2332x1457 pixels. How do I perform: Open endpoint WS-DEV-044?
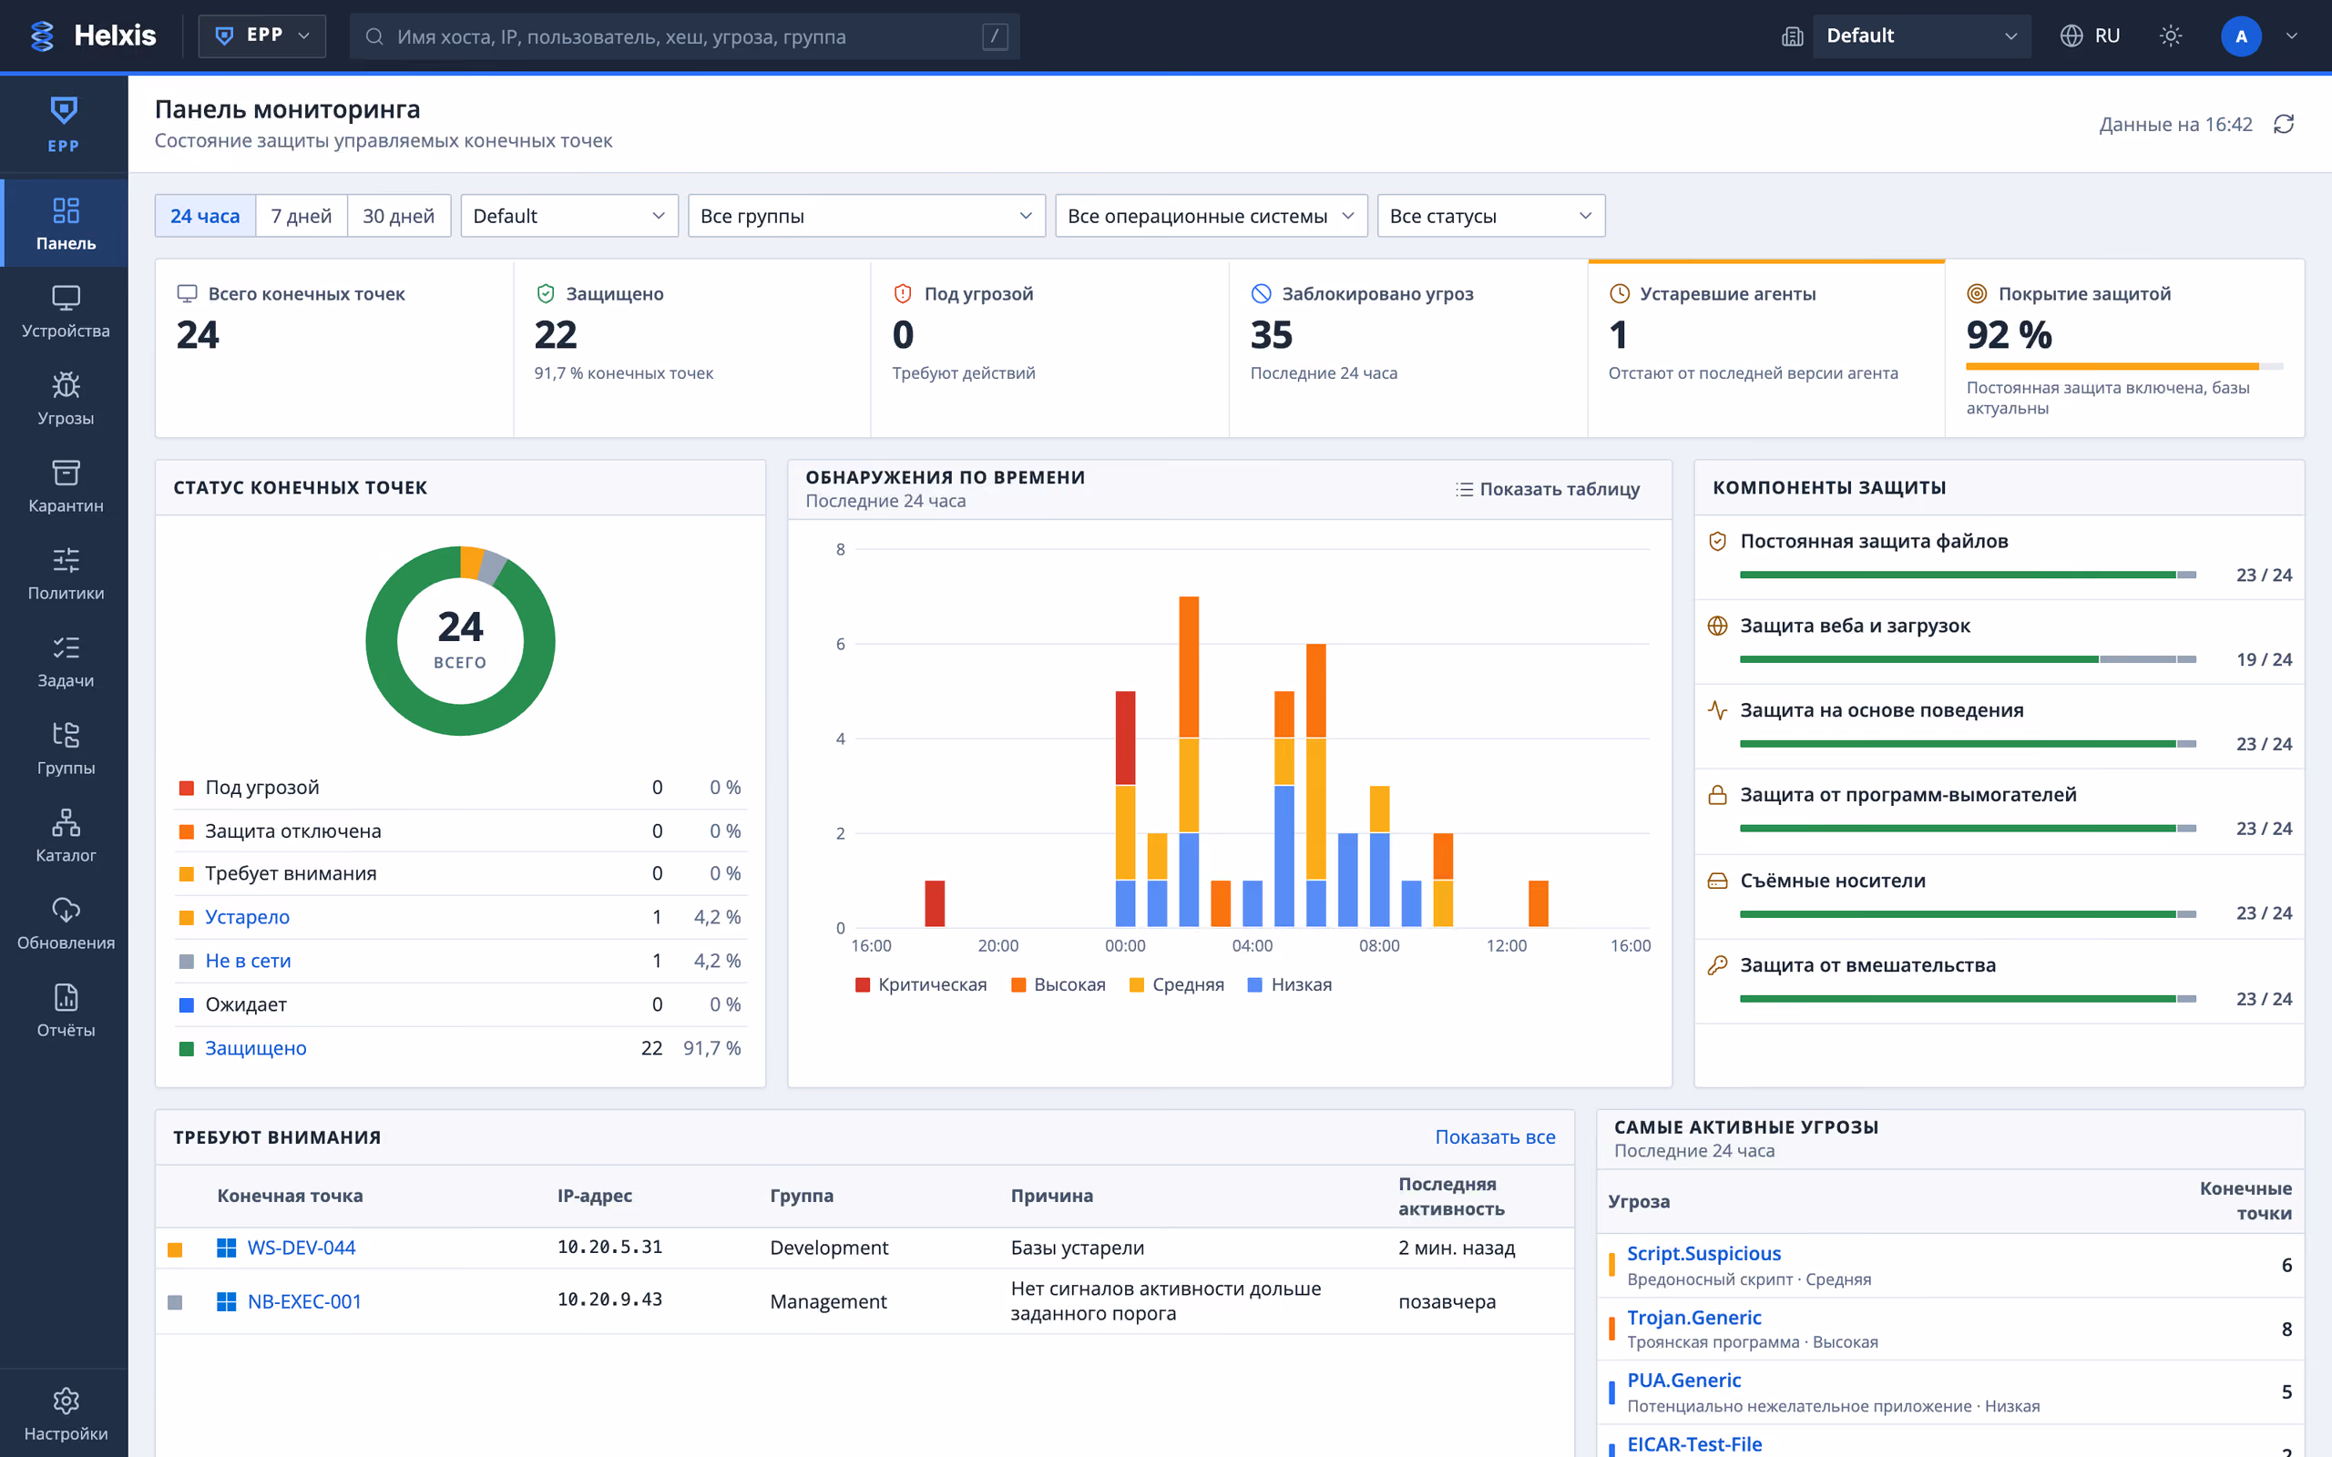click(x=301, y=1247)
